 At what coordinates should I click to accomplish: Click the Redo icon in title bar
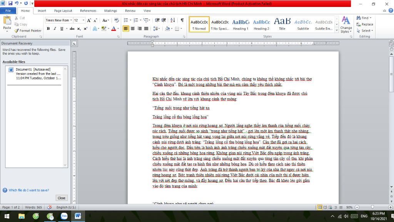pos(26,3)
